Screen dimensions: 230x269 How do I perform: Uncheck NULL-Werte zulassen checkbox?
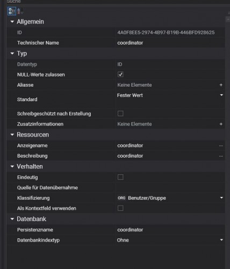click(x=120, y=74)
